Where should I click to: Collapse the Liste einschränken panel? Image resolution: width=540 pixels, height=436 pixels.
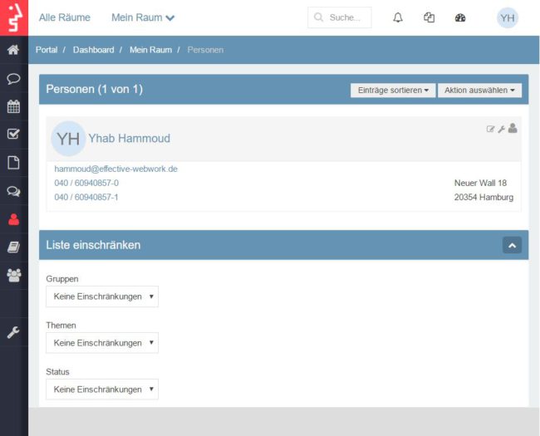[512, 245]
